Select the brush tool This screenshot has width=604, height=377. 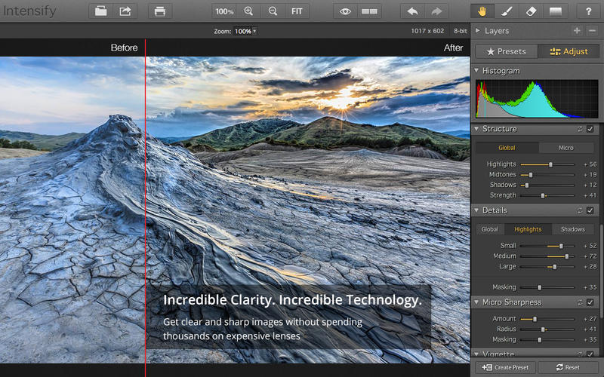(507, 11)
